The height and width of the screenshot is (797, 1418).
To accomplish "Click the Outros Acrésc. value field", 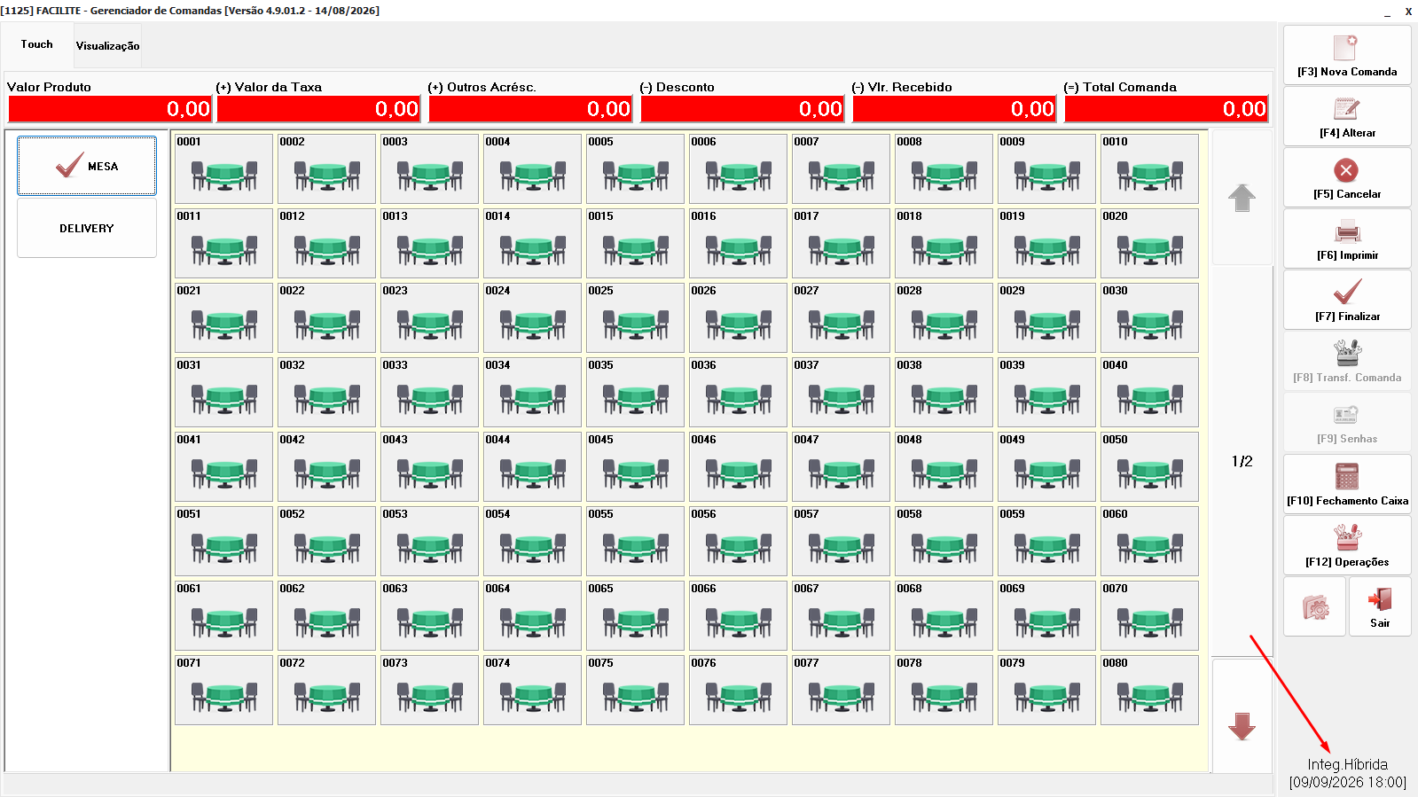I will click(x=530, y=109).
